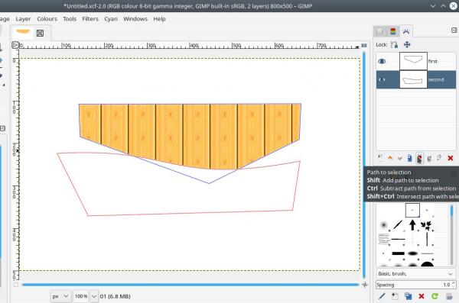Toggle visibility of the 'first' path
The image size is (459, 303).
tap(382, 61)
